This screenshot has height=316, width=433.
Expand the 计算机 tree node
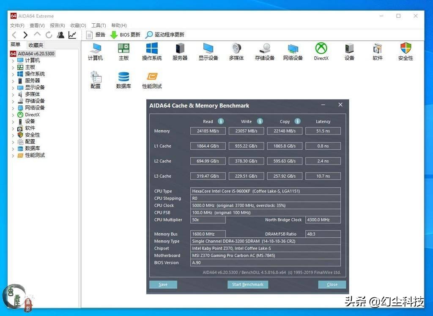[x=13, y=60]
